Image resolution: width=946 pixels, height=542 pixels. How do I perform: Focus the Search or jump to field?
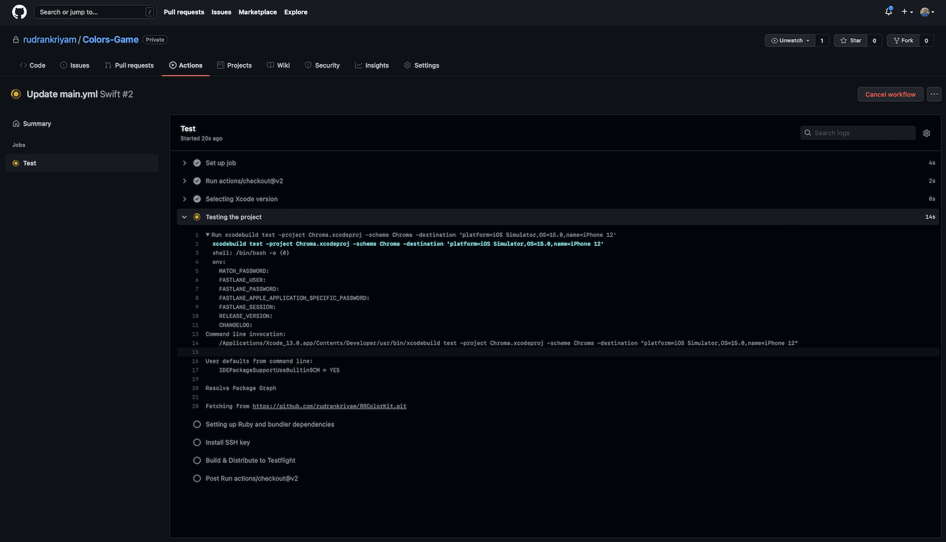[95, 12]
